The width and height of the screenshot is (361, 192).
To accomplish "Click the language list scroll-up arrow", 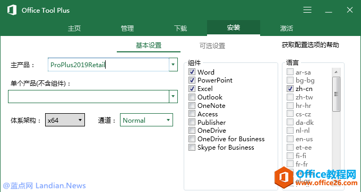I will point(336,72).
